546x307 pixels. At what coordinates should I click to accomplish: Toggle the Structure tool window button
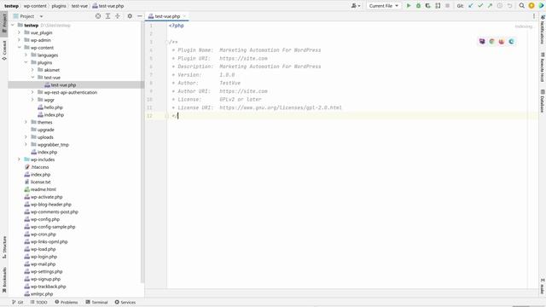4,247
